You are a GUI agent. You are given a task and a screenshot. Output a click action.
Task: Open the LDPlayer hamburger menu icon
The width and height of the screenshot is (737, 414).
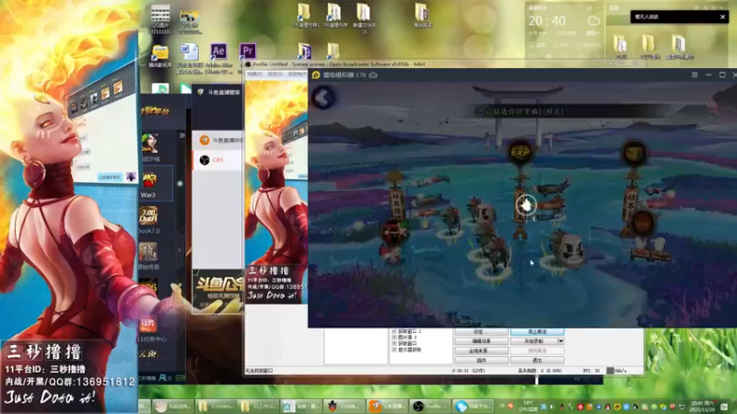[695, 75]
